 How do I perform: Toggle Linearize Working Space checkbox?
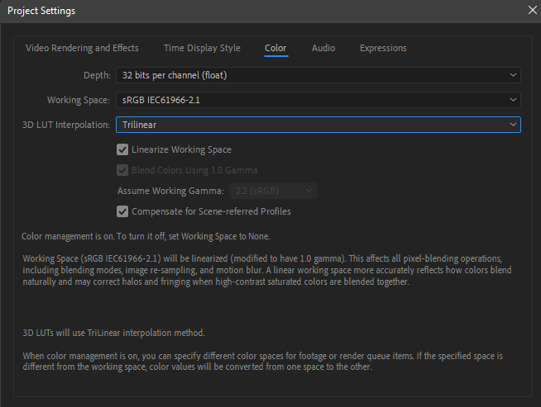click(123, 149)
